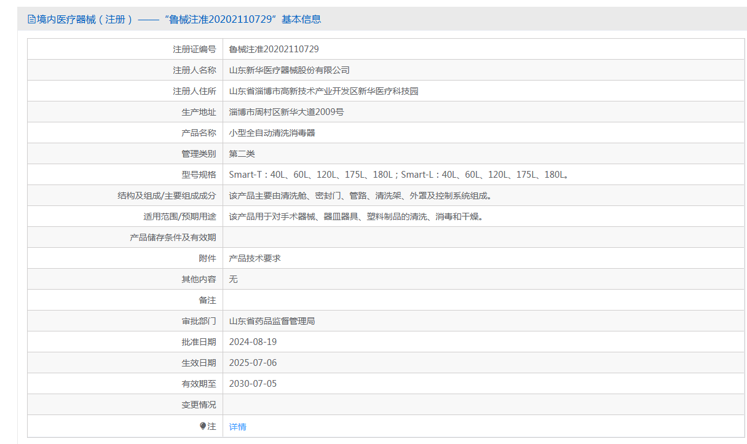The width and height of the screenshot is (747, 444).
Task: Select attachment value 产品技术要求
Action: [x=255, y=258]
